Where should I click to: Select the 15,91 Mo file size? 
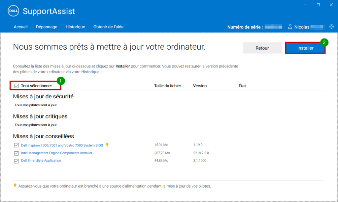click(x=161, y=145)
